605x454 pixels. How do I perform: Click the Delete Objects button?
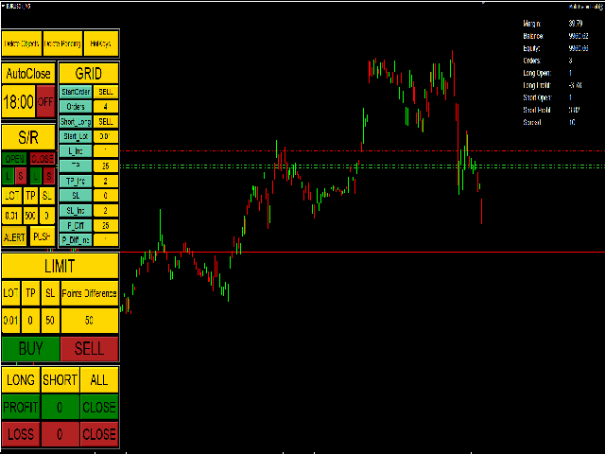coord(21,44)
